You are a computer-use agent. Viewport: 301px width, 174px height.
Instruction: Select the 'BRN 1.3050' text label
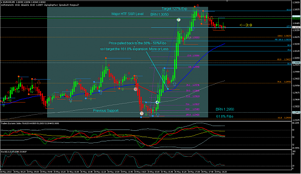click(x=159, y=14)
